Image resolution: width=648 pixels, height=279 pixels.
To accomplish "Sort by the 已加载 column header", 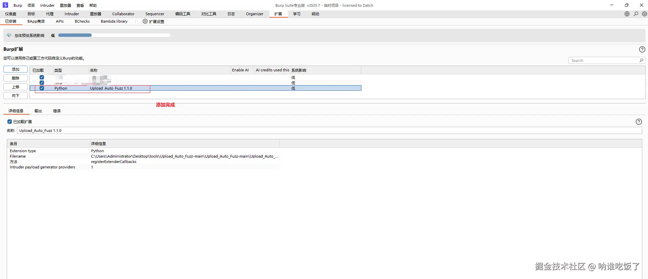I will [x=41, y=70].
